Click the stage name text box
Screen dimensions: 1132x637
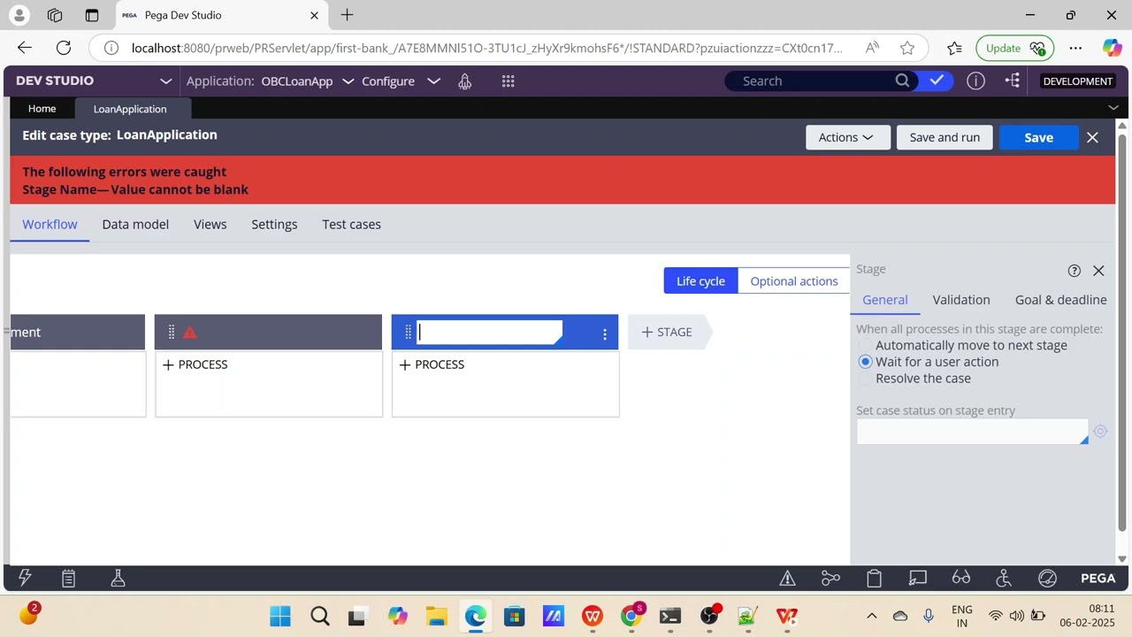click(x=489, y=333)
